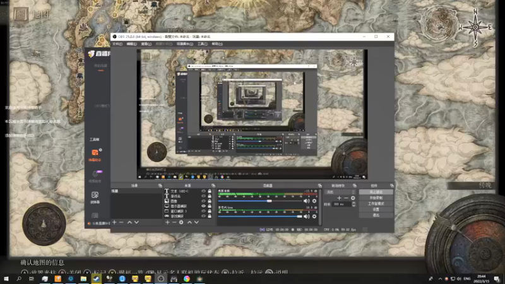The image size is (505, 284).
Task: Open the 查看(V) menu in OBS
Action: [146, 44]
